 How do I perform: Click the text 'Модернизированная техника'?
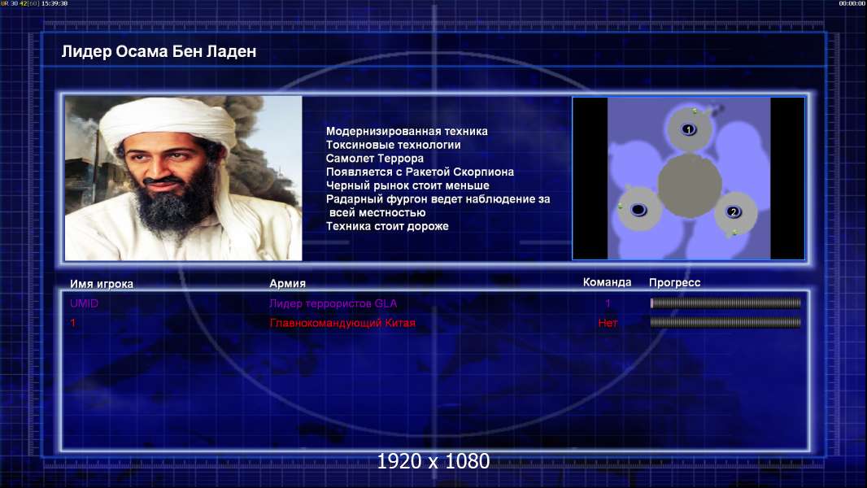coord(407,131)
